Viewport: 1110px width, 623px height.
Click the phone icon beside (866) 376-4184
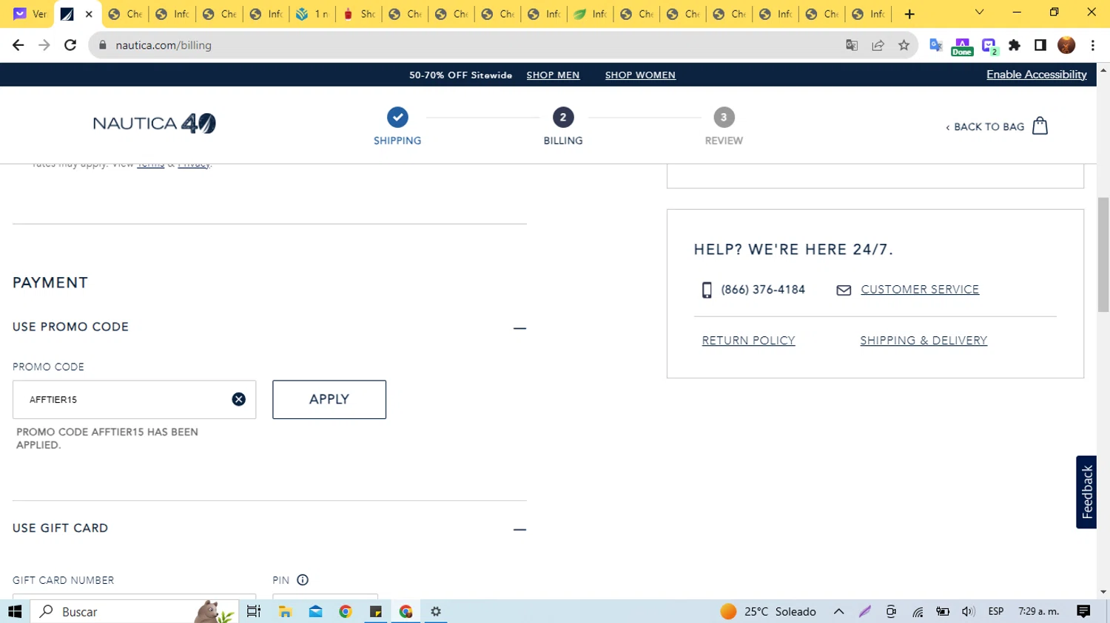point(707,290)
